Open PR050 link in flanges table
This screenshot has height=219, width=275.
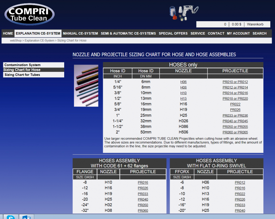[143, 205]
